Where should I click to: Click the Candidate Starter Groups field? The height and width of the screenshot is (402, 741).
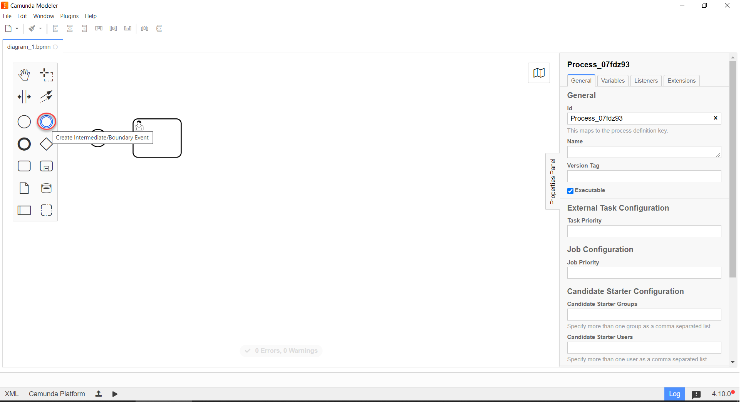click(644, 315)
